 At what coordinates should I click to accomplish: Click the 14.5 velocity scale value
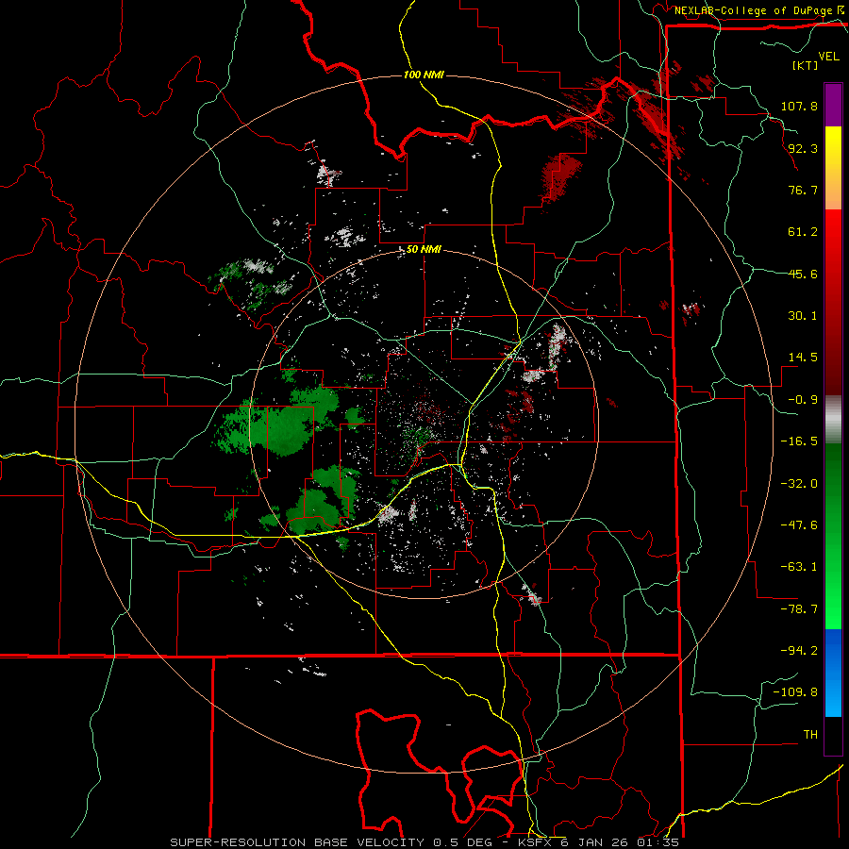803,358
